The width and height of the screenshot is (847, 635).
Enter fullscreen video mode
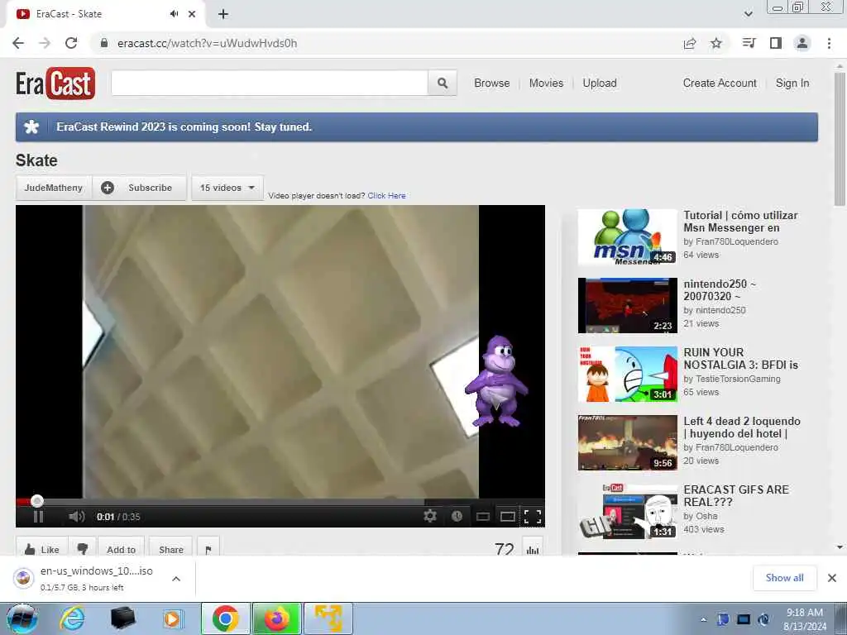point(533,517)
